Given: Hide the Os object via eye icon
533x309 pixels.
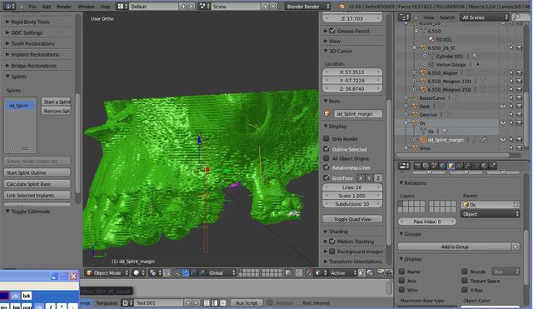Looking at the screenshot, I should pyautogui.click(x=503, y=122).
